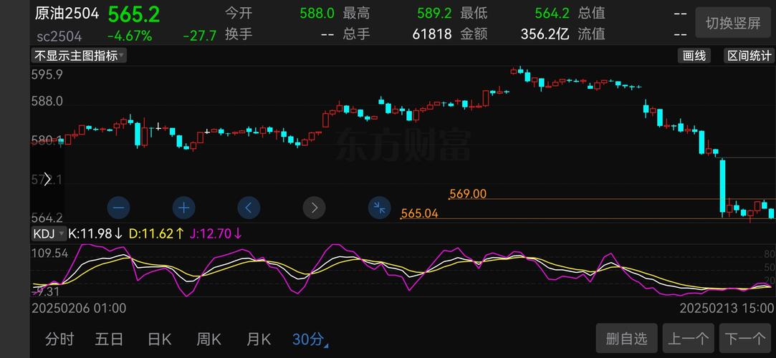Tap the shrink arrows icon
Screen dimensions: 776x358
click(380, 208)
